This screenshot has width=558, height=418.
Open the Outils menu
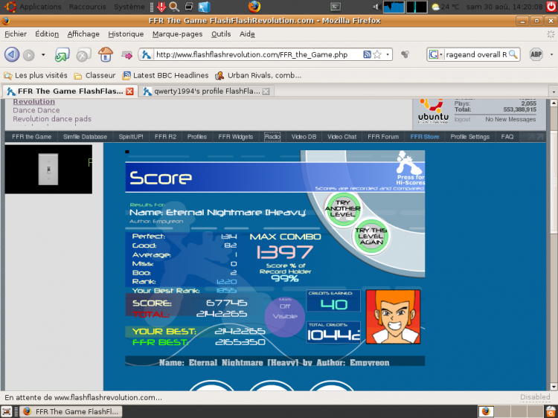pyautogui.click(x=221, y=34)
